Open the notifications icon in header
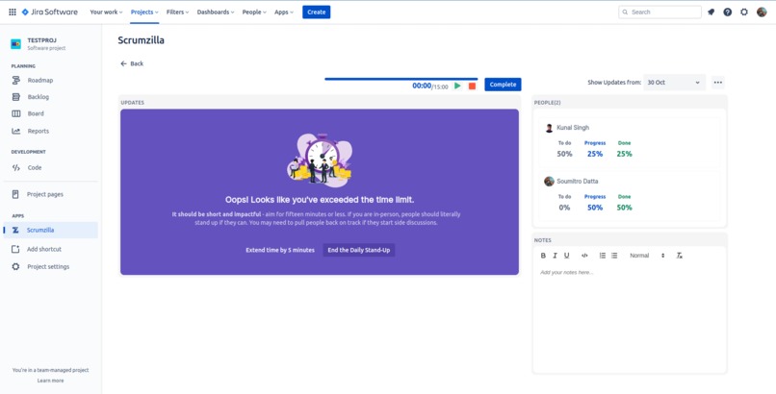 coord(711,12)
